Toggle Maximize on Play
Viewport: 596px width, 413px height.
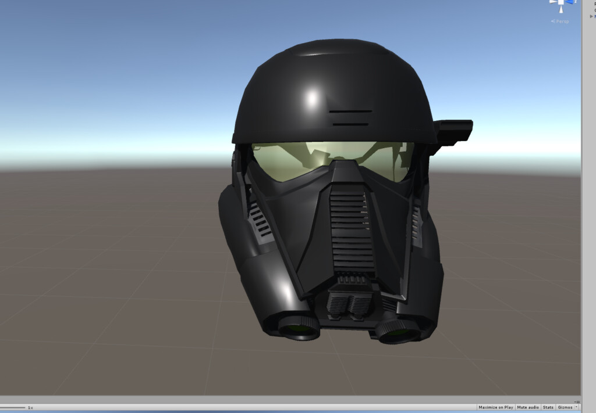click(x=496, y=407)
